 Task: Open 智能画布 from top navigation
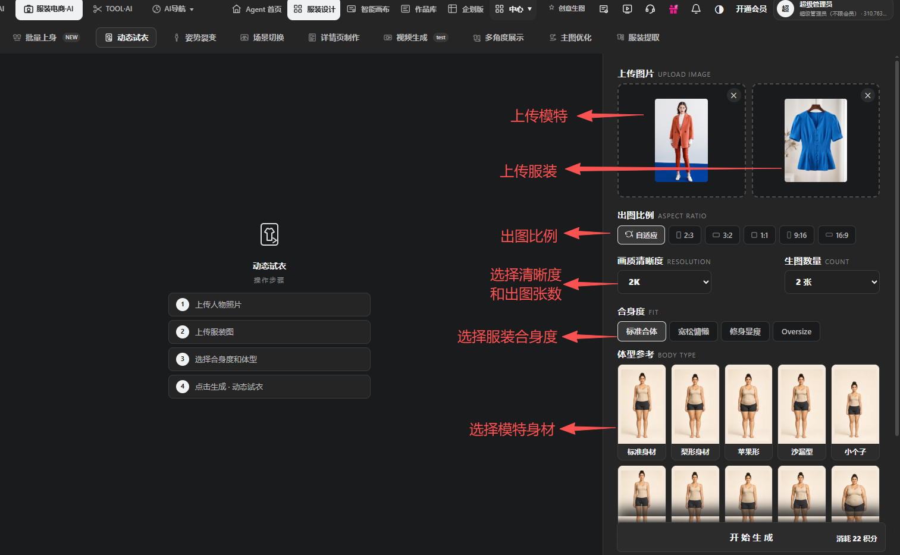[368, 9]
